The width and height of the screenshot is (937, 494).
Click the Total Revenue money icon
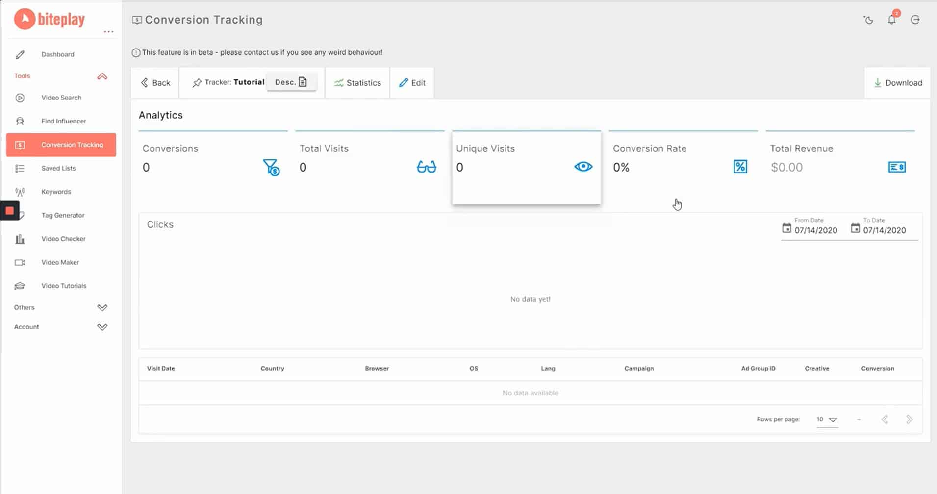897,167
